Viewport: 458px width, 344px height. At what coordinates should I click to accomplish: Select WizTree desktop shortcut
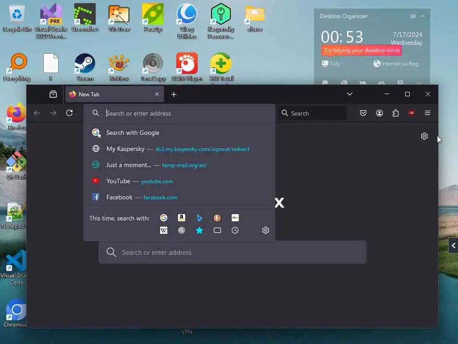click(119, 17)
